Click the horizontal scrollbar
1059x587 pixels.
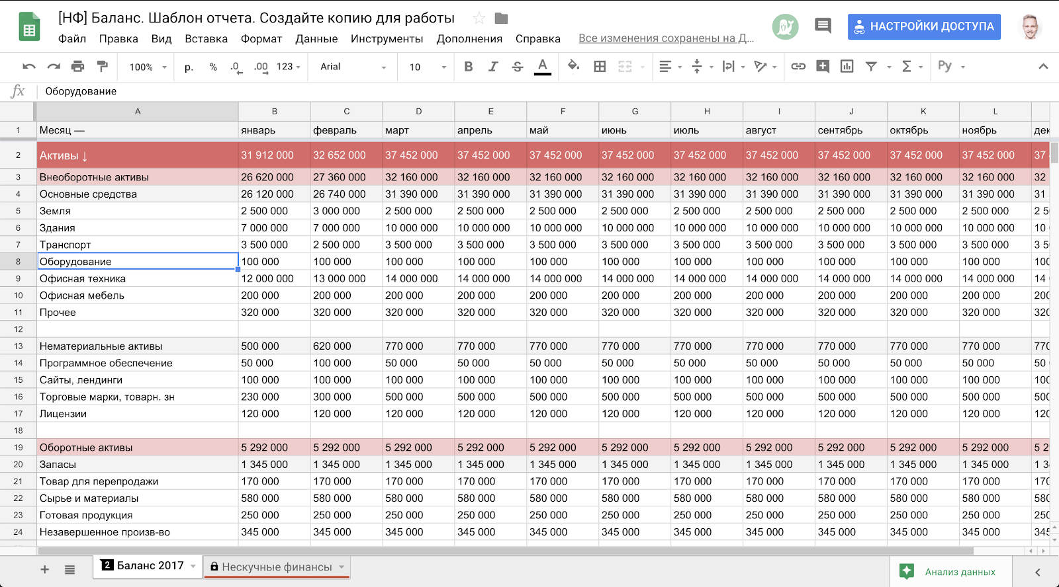[x=506, y=551]
